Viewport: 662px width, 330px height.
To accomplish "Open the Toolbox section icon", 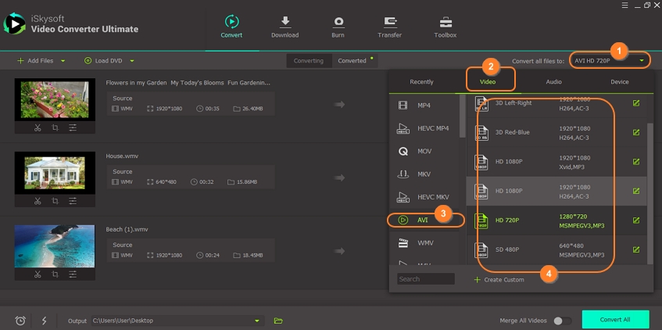I will pos(446,23).
